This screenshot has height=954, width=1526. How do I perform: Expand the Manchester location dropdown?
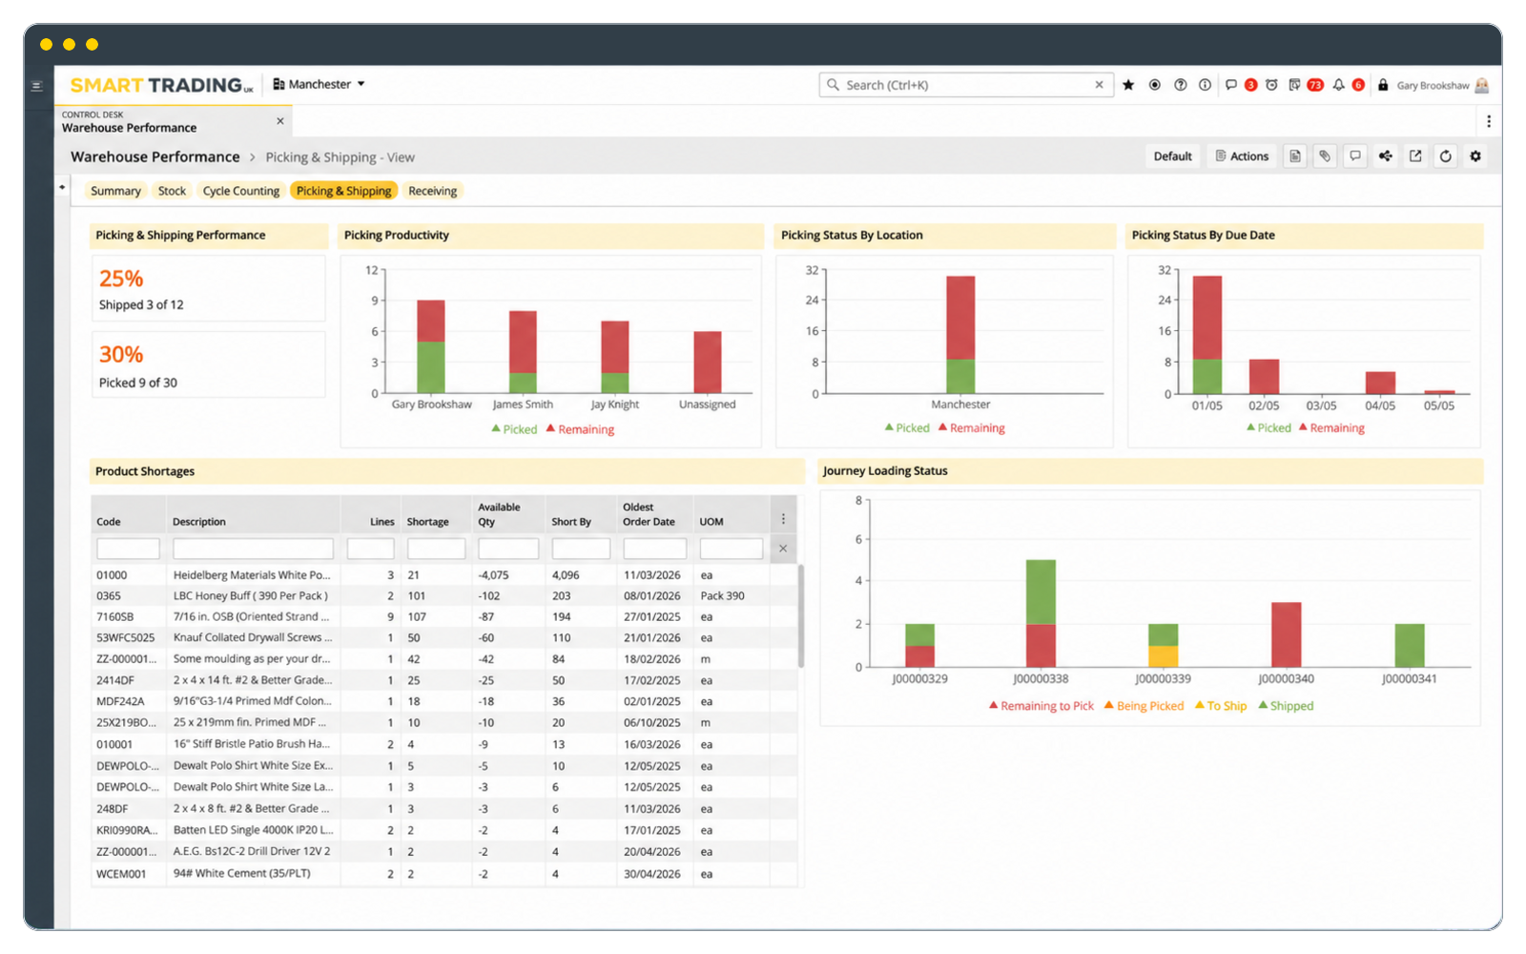[319, 84]
